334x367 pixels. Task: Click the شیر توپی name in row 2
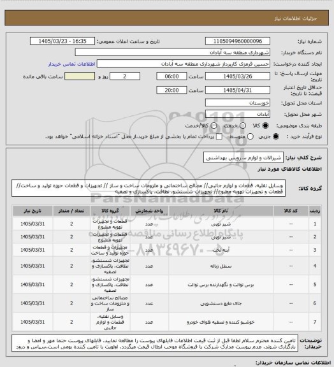221,237
